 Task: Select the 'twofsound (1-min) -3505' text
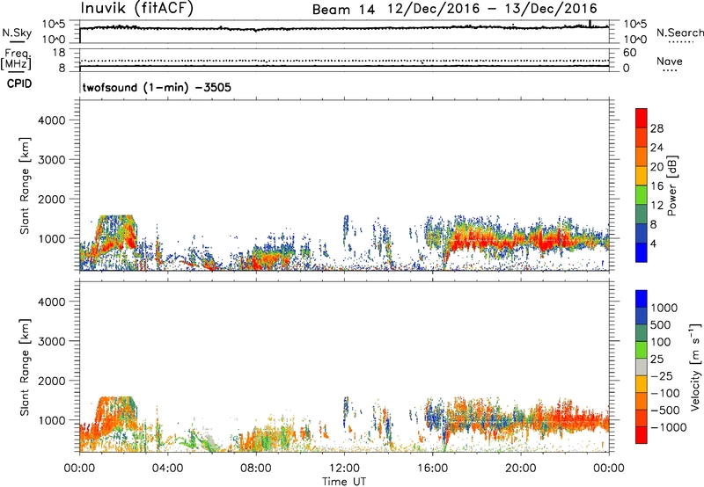click(x=157, y=87)
